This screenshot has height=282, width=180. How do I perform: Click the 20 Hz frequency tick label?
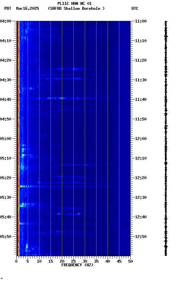(x=62, y=261)
